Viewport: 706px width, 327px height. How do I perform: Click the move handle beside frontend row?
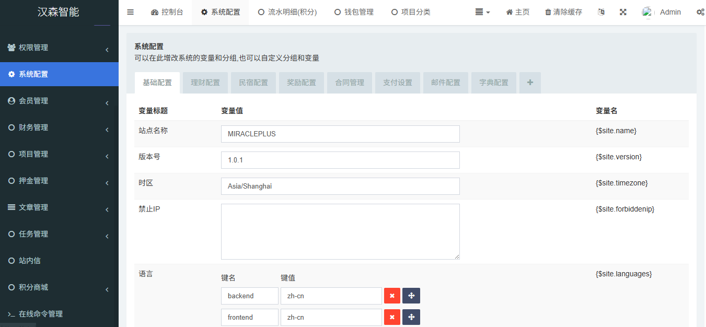pyautogui.click(x=411, y=317)
